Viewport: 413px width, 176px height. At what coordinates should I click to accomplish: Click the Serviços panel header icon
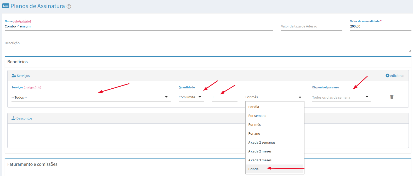tap(14, 76)
